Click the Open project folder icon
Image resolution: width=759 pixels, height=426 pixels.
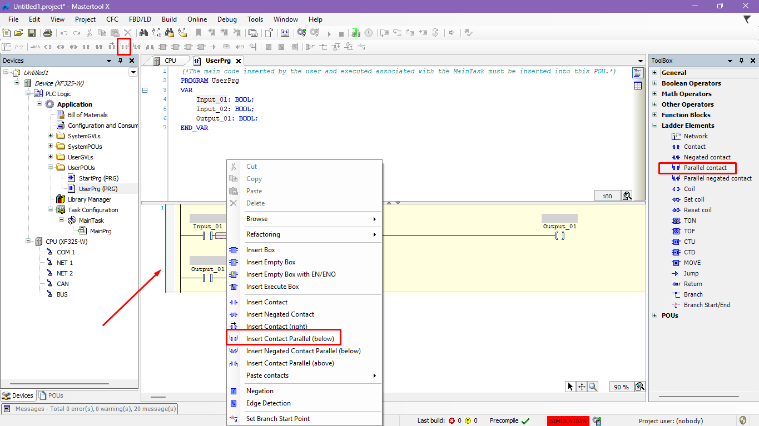coord(19,33)
